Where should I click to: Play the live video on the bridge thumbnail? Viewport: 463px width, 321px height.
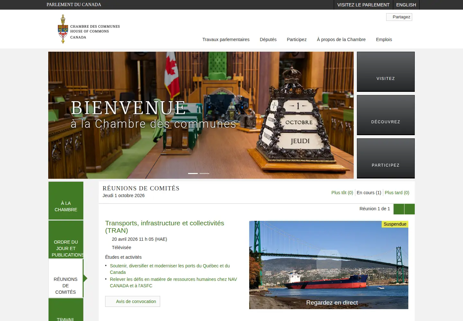pos(329,263)
